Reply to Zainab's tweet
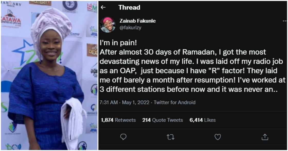Image resolution: width=288 pixels, height=151 pixels. point(123,137)
